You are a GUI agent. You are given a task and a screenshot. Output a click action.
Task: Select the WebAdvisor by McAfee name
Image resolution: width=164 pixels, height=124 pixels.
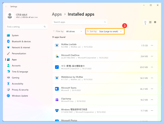tap(72, 77)
